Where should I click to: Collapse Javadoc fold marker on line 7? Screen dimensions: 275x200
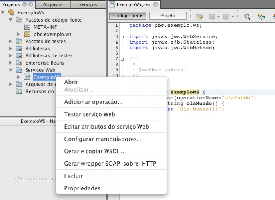122,59
